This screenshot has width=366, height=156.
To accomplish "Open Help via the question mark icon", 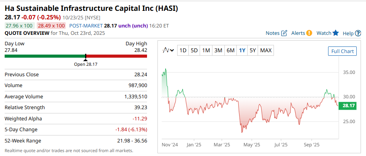I will point(358,34).
